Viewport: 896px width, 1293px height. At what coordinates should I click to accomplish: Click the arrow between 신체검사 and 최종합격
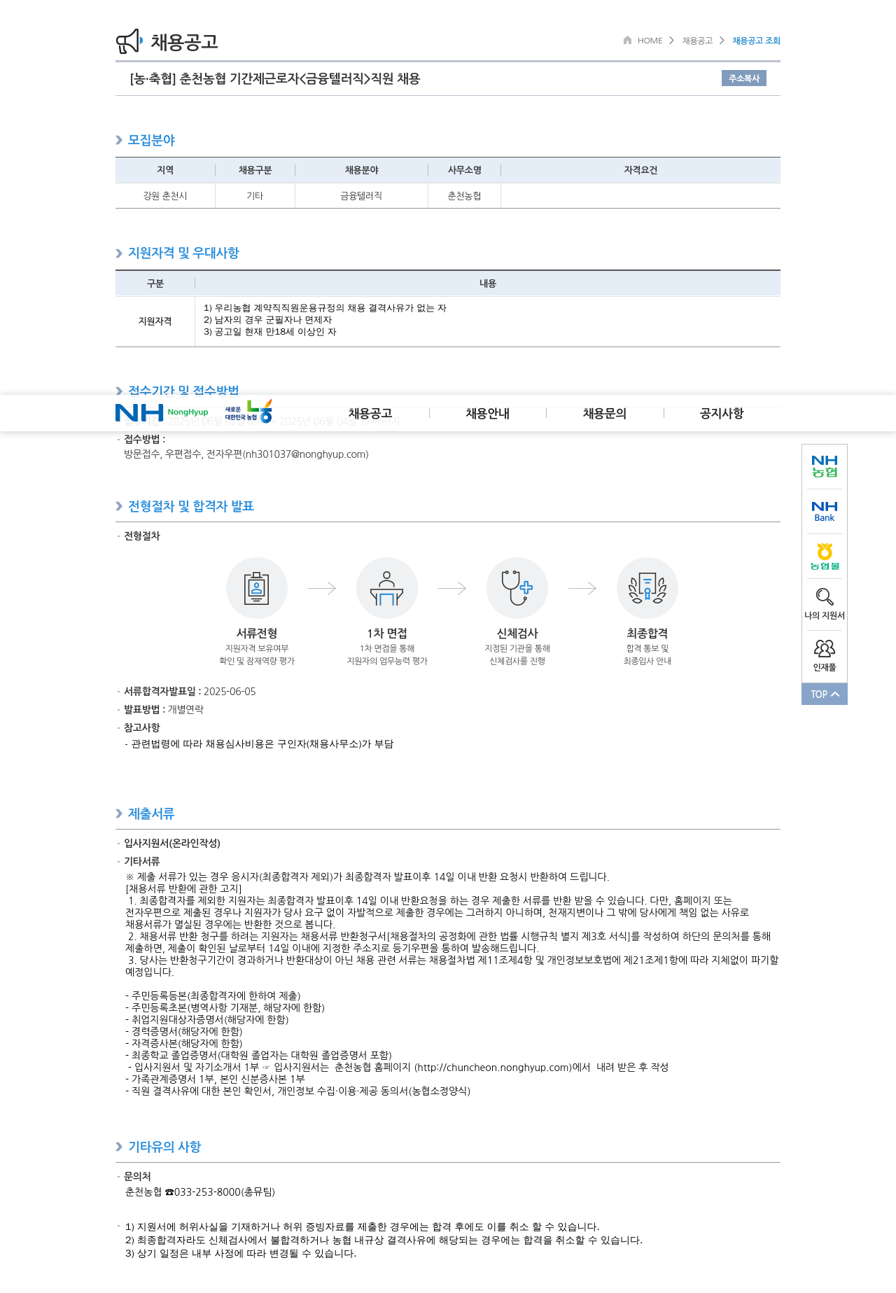(582, 588)
